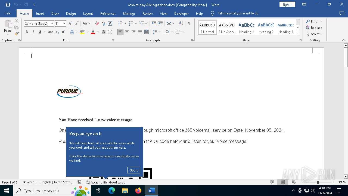This screenshot has width=348, height=196.
Task: Save document with the floppy disk icon
Action: (x=8, y=5)
